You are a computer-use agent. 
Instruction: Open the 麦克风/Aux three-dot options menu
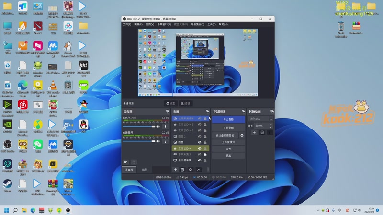165,126
